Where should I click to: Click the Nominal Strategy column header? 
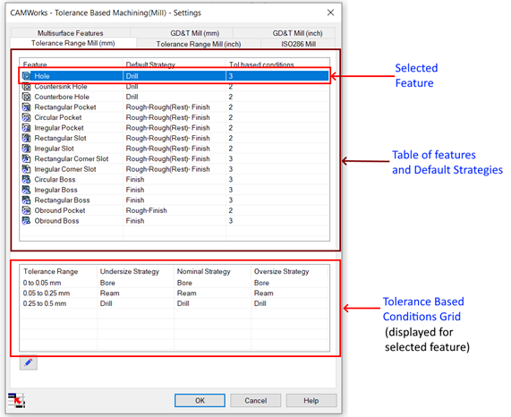click(212, 271)
